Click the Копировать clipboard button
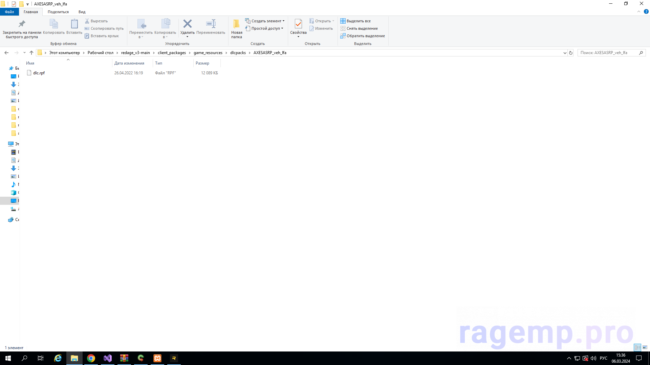The image size is (650, 365). (54, 27)
